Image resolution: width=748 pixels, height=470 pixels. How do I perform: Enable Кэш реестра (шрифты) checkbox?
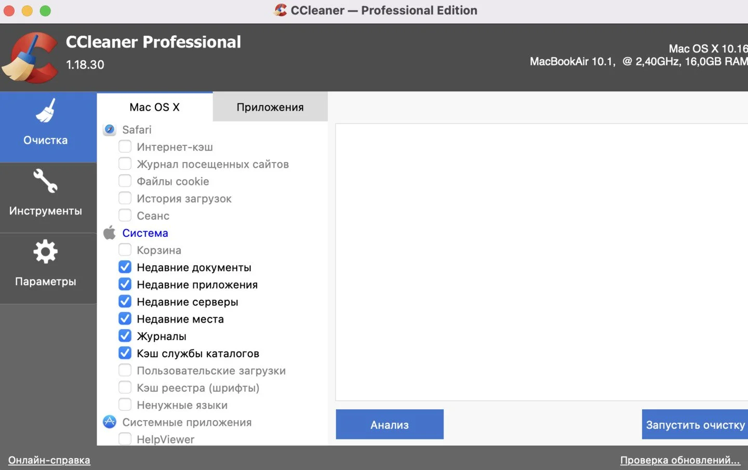pos(125,387)
